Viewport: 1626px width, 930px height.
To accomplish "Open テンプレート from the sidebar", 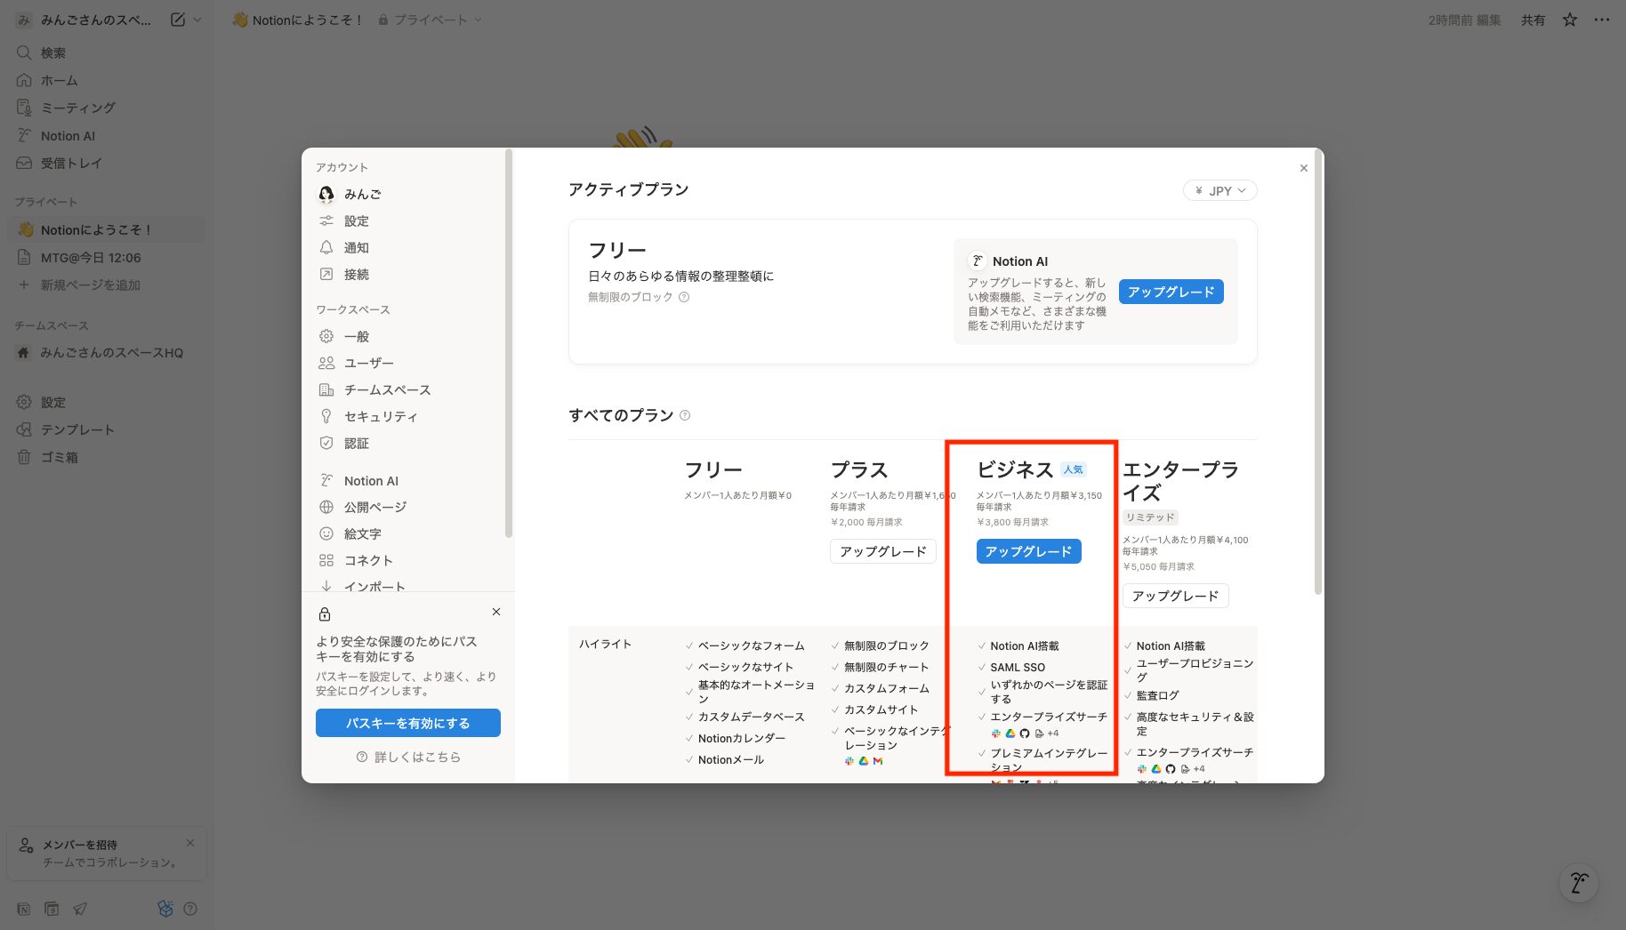I will click(79, 429).
